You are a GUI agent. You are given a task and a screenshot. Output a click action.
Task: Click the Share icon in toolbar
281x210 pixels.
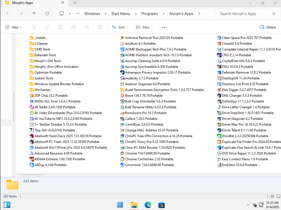(87, 27)
